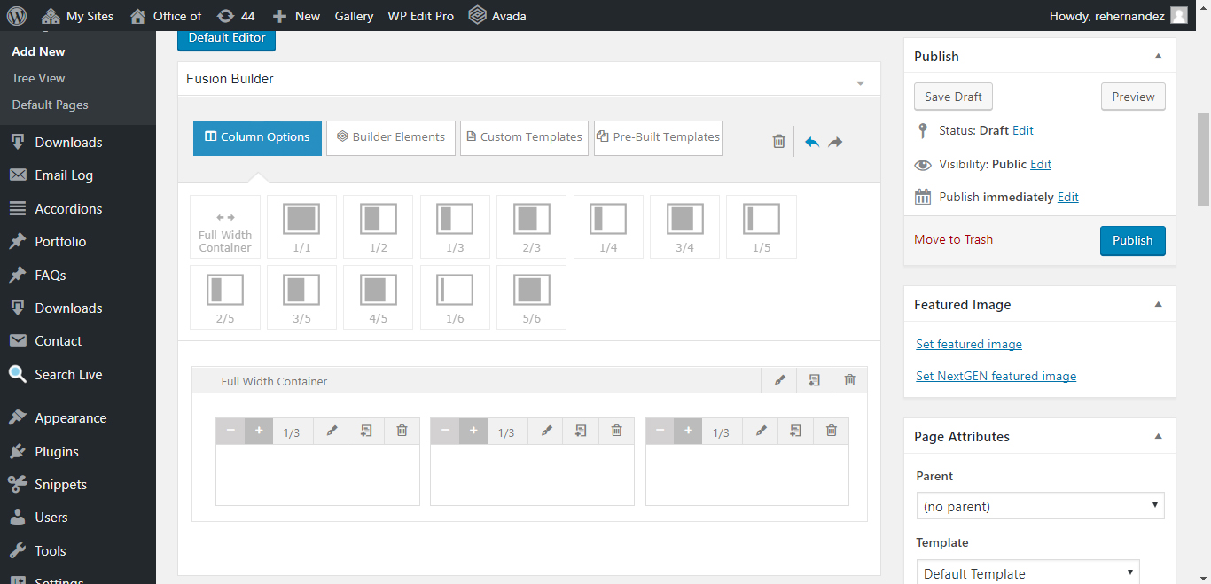Viewport: 1211px width, 584px height.
Task: Clone the second 1/3 column
Action: [x=581, y=432]
